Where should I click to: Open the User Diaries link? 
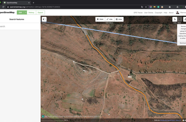pos(149,13)
